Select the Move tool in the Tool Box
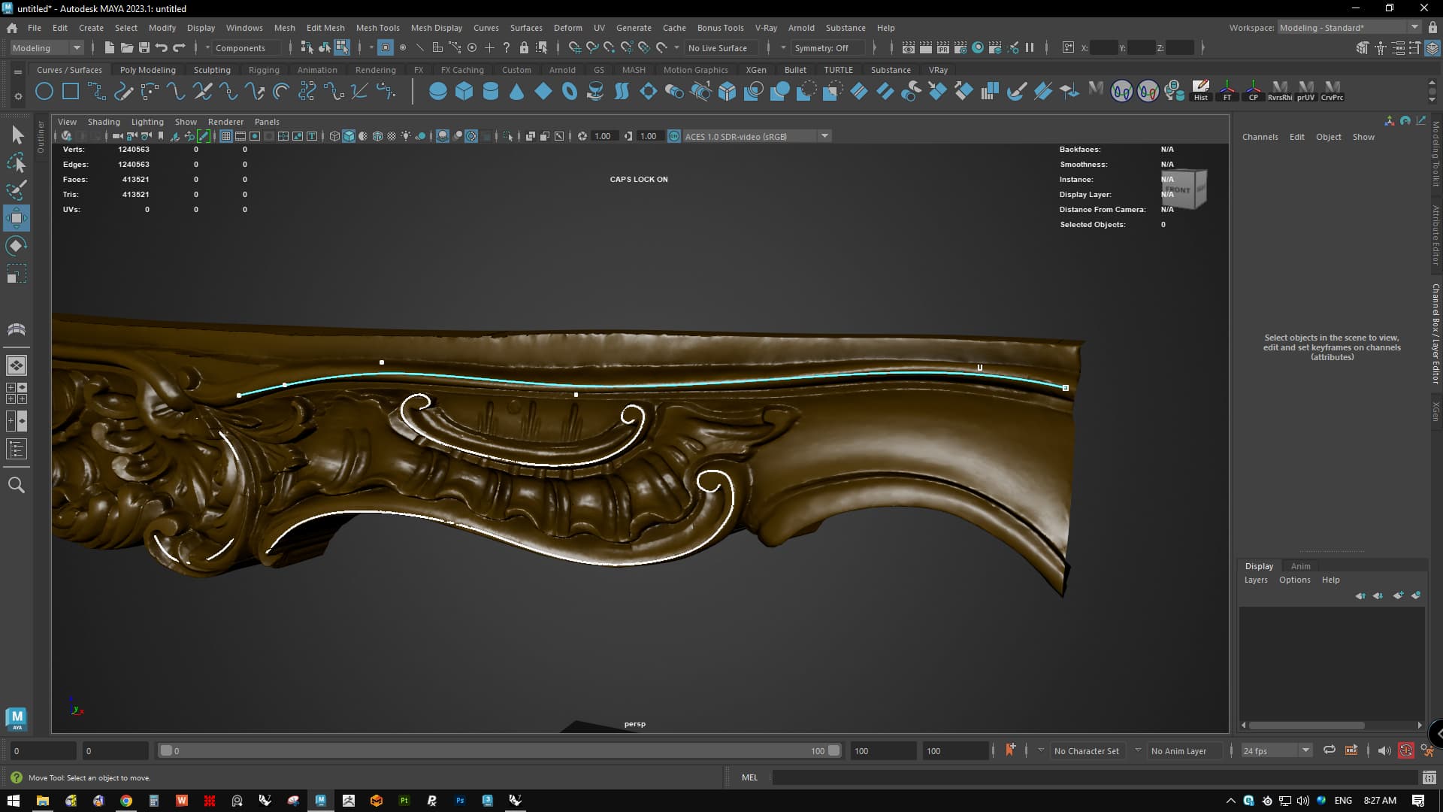 [x=17, y=218]
